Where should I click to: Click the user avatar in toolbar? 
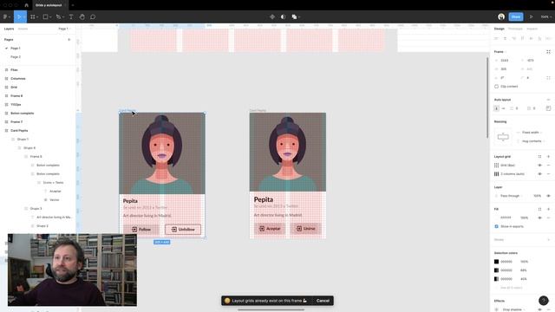(501, 16)
